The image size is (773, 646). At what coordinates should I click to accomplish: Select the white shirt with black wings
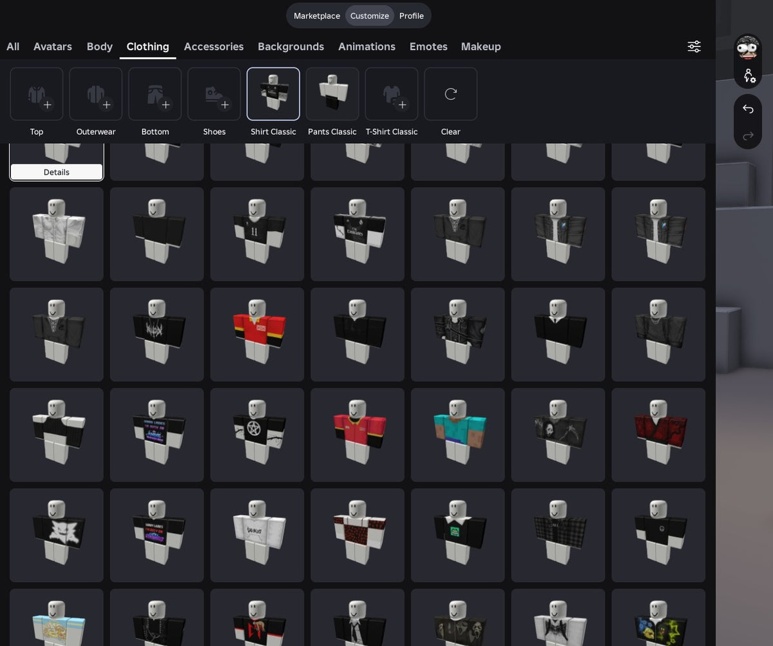pos(558,618)
